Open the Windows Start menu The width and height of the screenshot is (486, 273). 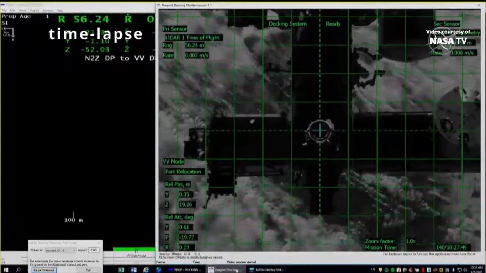pyautogui.click(x=6, y=270)
